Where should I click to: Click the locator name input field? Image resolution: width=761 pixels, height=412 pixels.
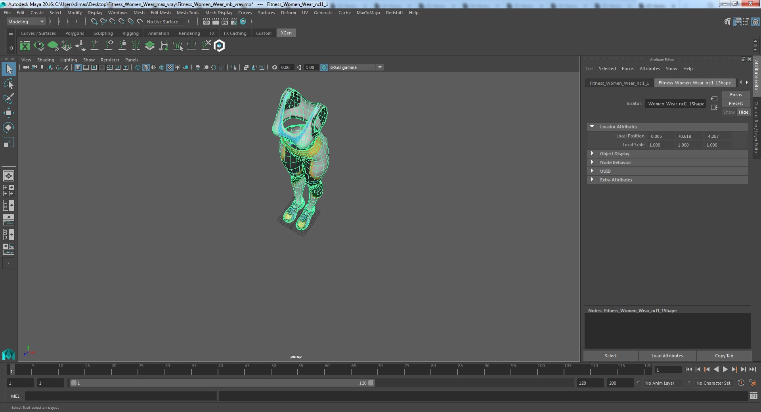pos(675,104)
